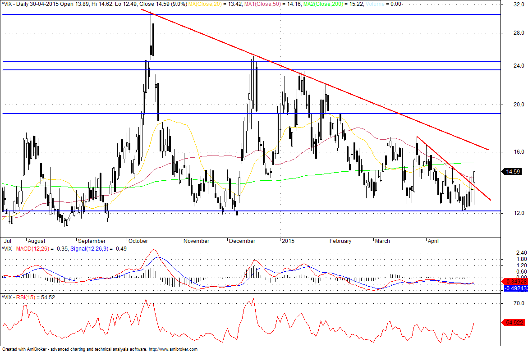The image size is (528, 352).
Task: Click the 32.0 price axis label
Action: (x=519, y=5)
